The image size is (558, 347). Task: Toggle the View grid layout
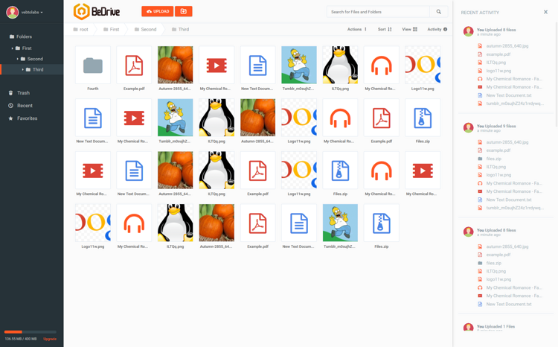coord(410,30)
